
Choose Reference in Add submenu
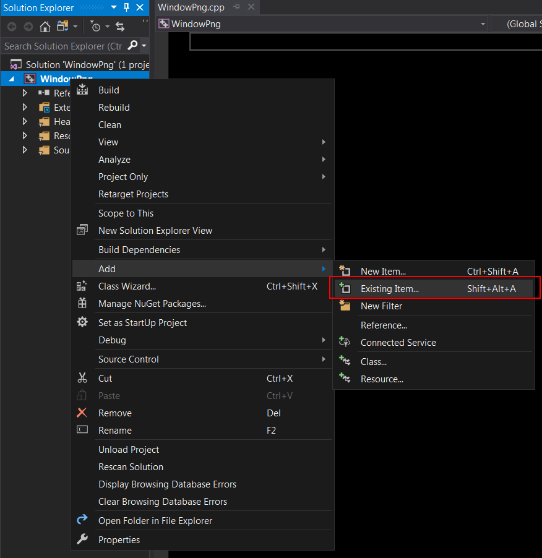[434, 325]
